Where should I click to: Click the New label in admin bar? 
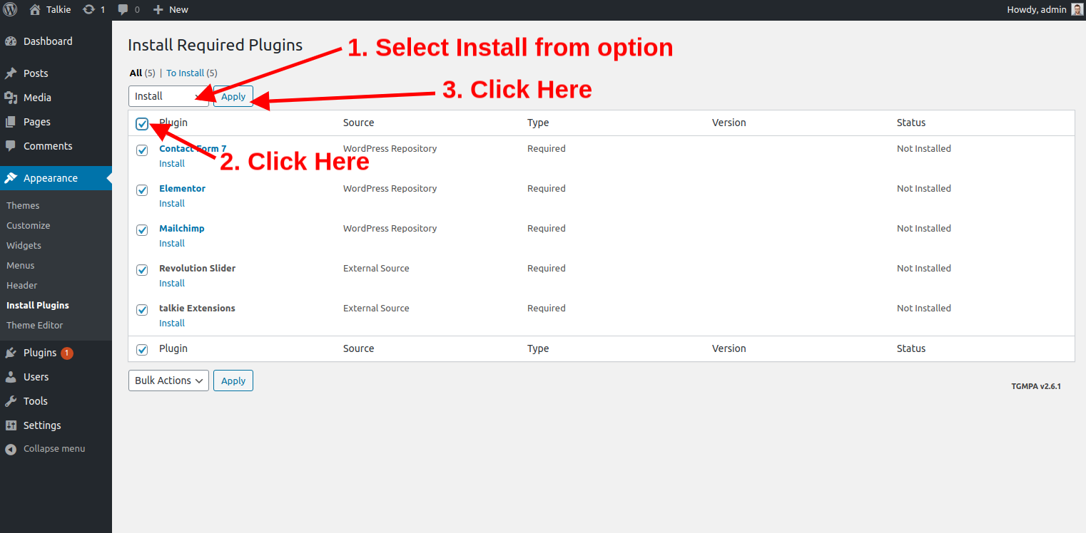point(178,10)
